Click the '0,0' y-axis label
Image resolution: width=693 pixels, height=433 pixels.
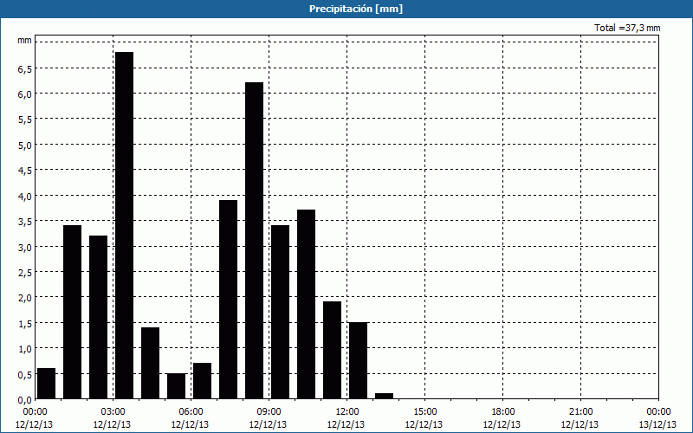coord(25,400)
